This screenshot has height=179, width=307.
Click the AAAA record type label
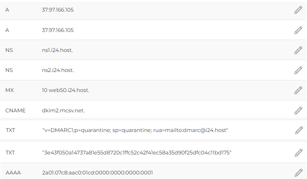coord(13,173)
